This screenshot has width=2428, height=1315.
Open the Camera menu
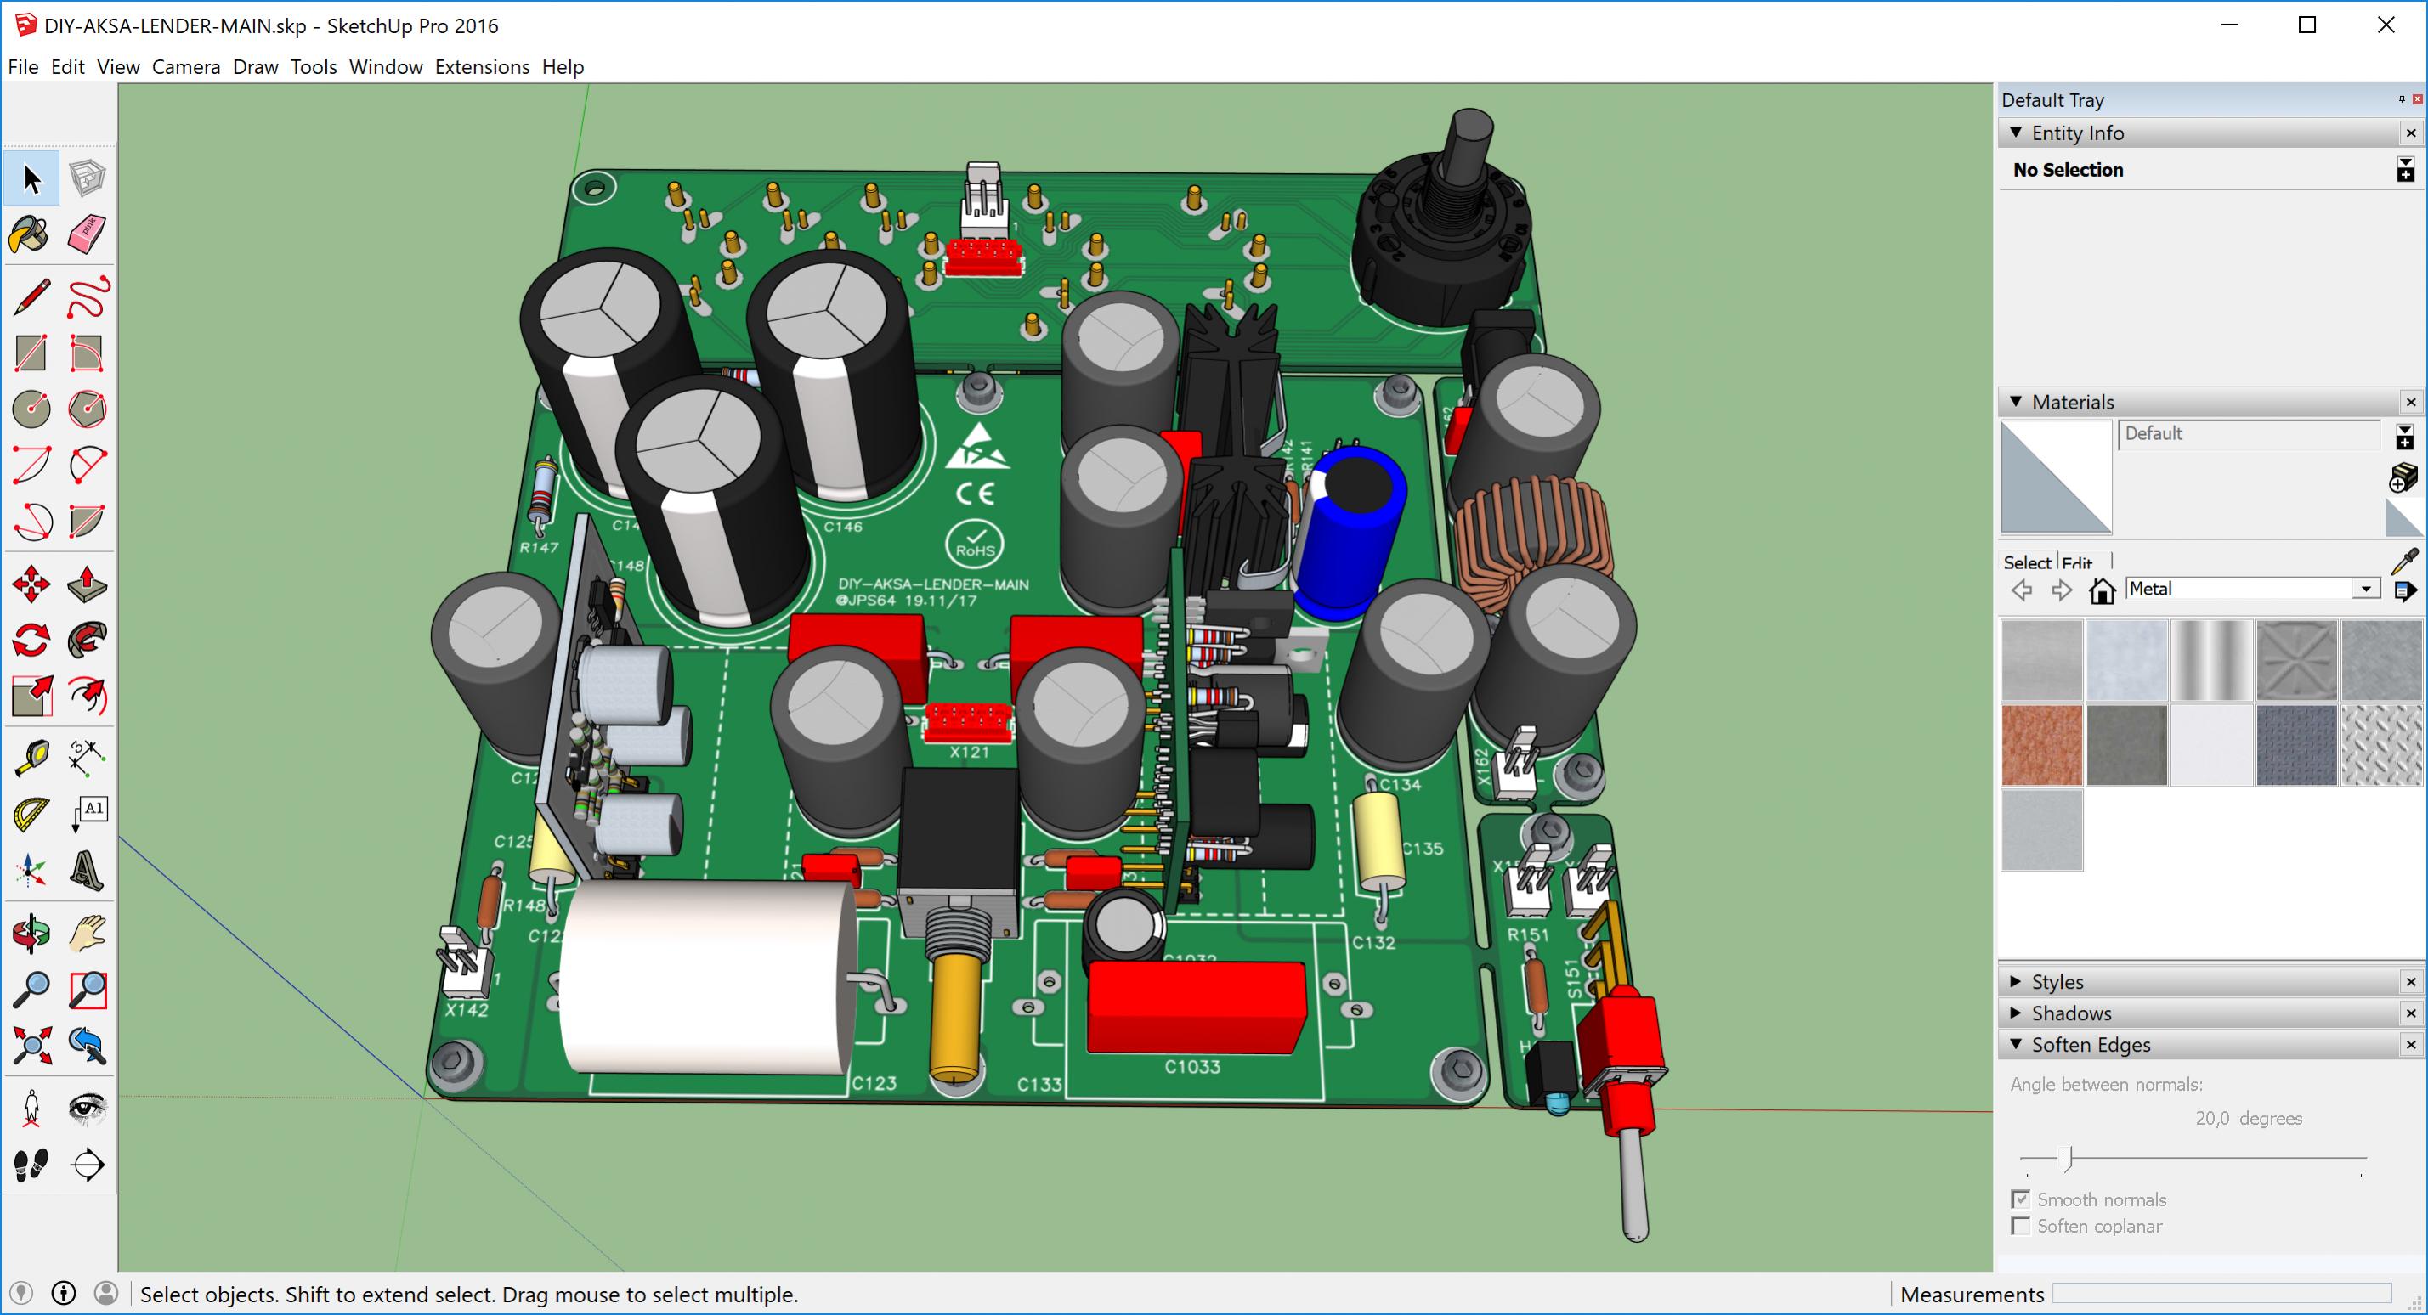tap(185, 67)
